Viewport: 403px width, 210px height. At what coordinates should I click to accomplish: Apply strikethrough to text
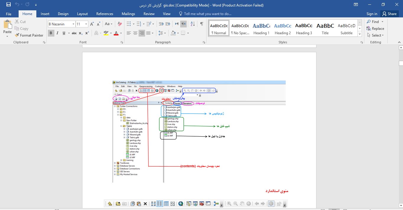tap(74, 33)
